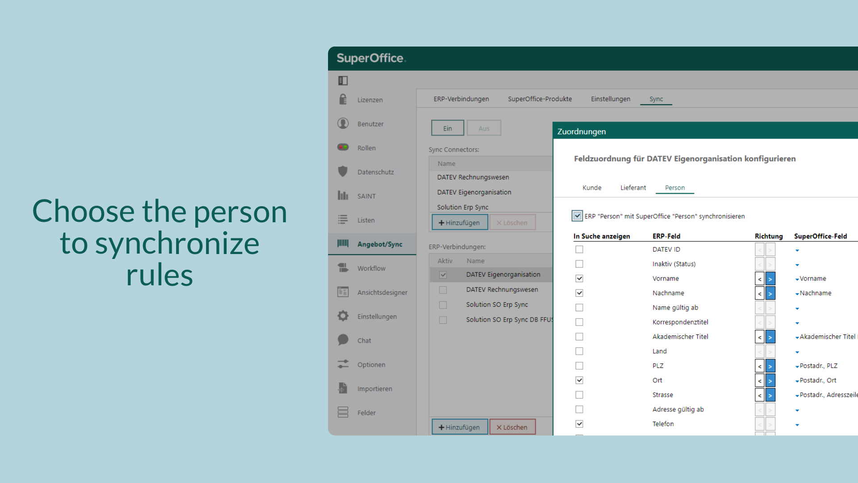The image size is (858, 483).
Task: Open Einstellungen via its gear icon
Action: coord(343,316)
